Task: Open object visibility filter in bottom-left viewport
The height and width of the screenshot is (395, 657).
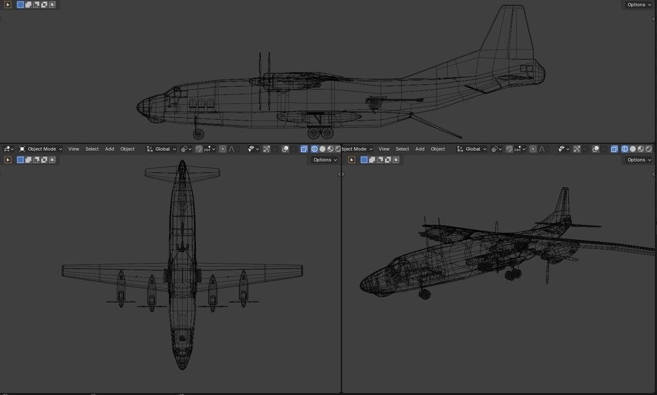Action: pyautogui.click(x=253, y=149)
